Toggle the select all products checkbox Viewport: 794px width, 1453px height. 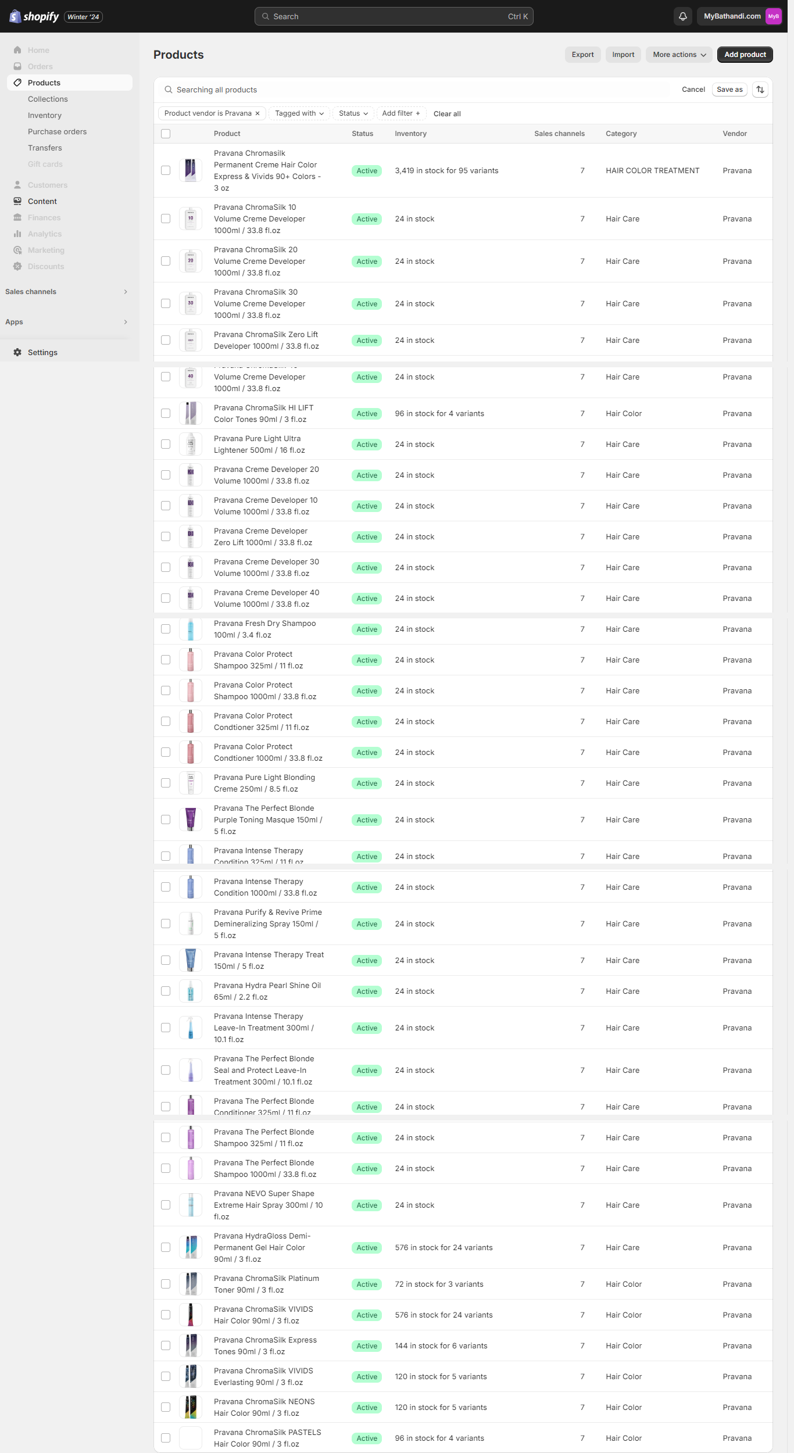[166, 134]
